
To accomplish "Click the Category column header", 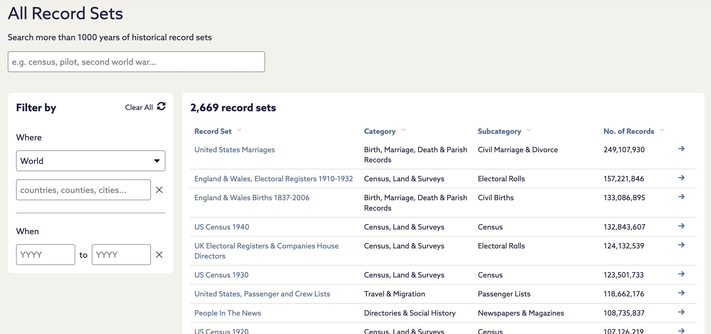I will coord(380,131).
